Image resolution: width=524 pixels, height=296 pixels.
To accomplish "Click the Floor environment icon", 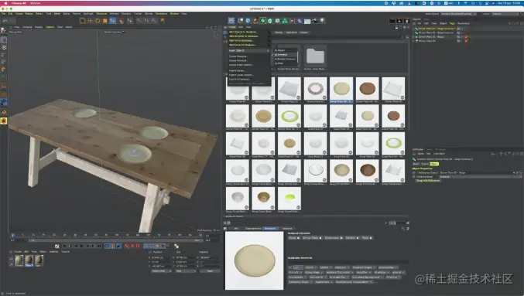I will [307, 21].
